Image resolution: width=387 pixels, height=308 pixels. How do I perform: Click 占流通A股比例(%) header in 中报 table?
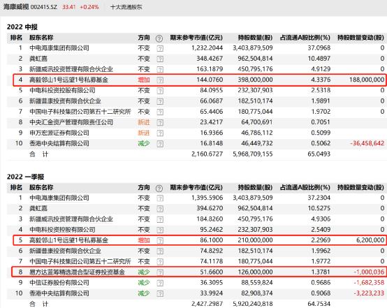tap(305, 38)
